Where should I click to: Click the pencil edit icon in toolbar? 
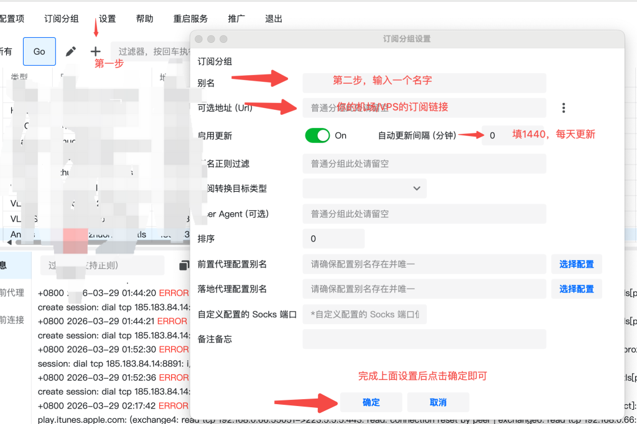(x=71, y=52)
